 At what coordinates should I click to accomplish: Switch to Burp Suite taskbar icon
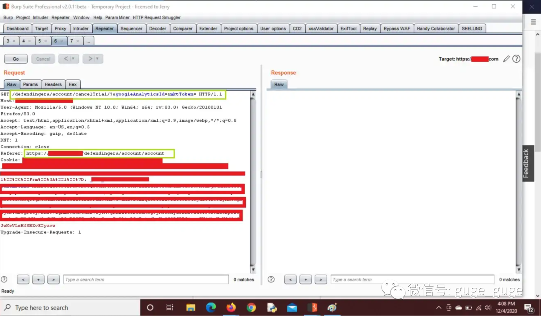pos(312,307)
